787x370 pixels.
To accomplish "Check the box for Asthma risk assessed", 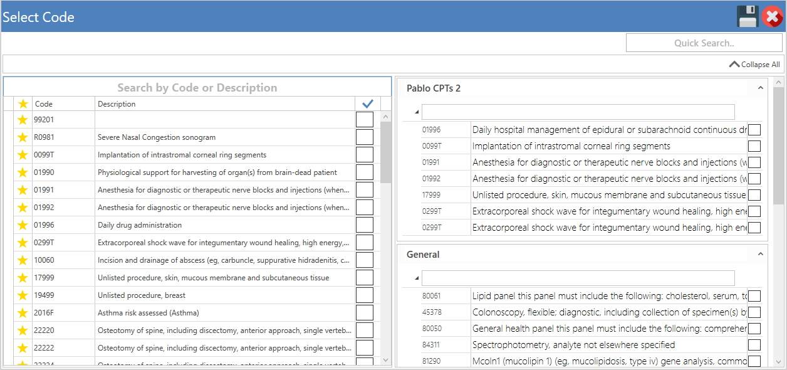I will (365, 313).
